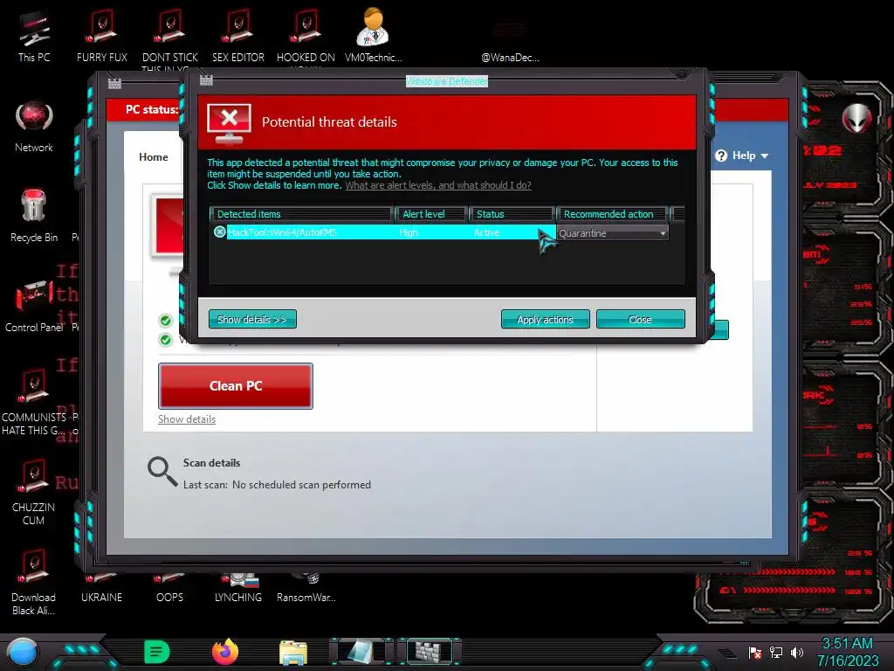Sort by Detected items column header
The image size is (894, 671).
click(x=301, y=214)
